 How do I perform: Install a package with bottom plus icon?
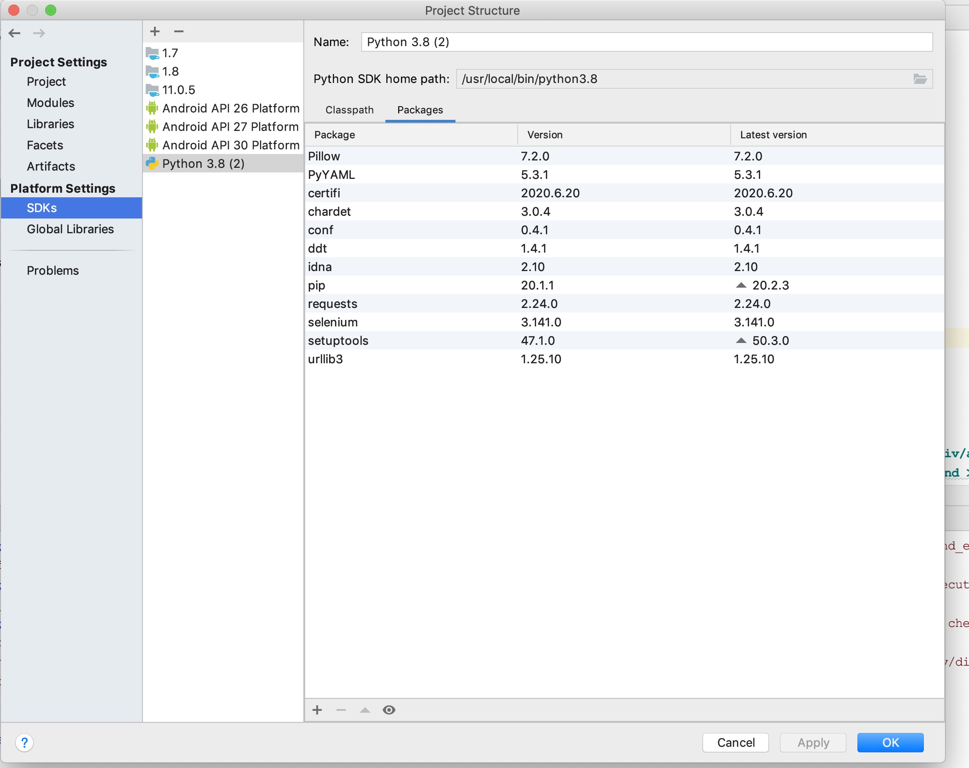(317, 710)
